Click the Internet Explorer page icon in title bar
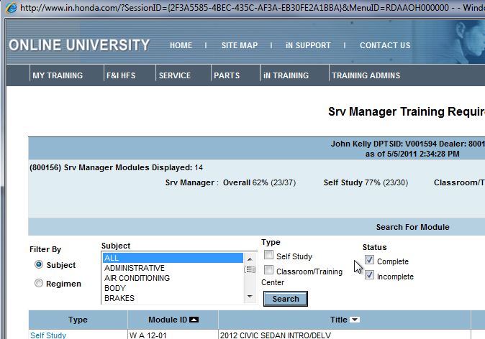Screen dimensions: 485x339 pos(11,7)
